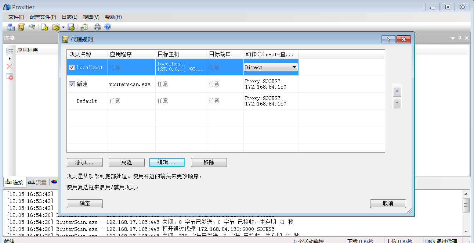The height and width of the screenshot is (243, 474).
Task: Click the checklist clipboard toolbar icon
Action: click(84, 27)
